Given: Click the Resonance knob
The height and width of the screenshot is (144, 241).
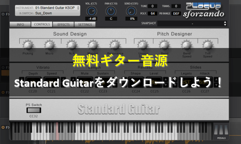Looking at the screenshot, I should coord(115,46).
